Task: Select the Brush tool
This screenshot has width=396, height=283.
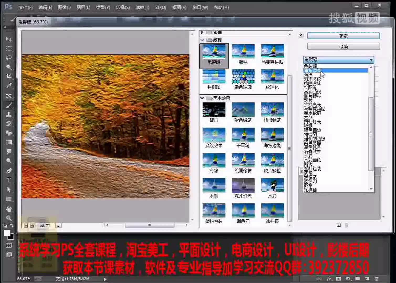Action: pos(9,105)
